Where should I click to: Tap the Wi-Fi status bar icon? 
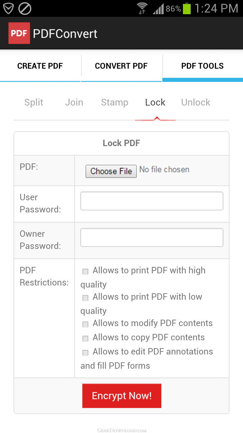[142, 8]
